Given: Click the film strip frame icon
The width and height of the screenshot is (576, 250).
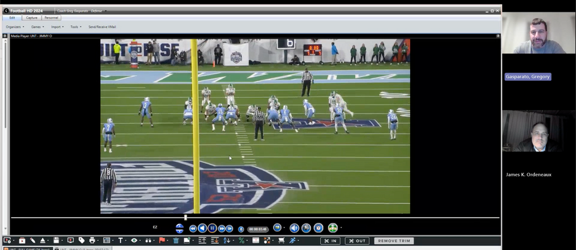Looking at the screenshot, I should click(256, 240).
